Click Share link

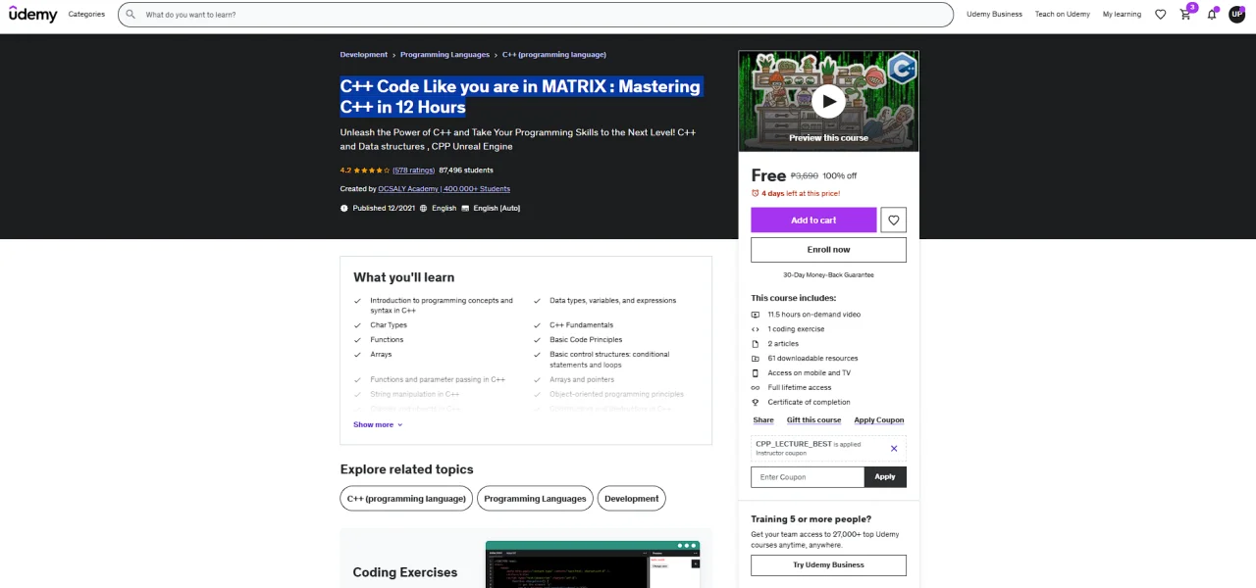click(x=763, y=420)
